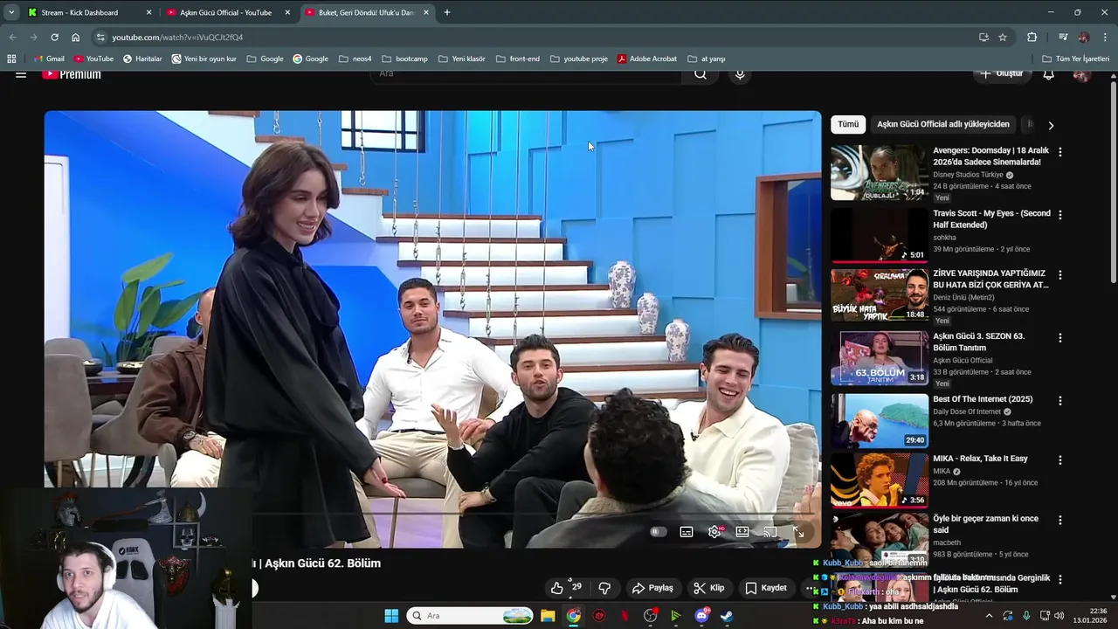Open Chrome extensions puzzle icon

coord(1032,38)
